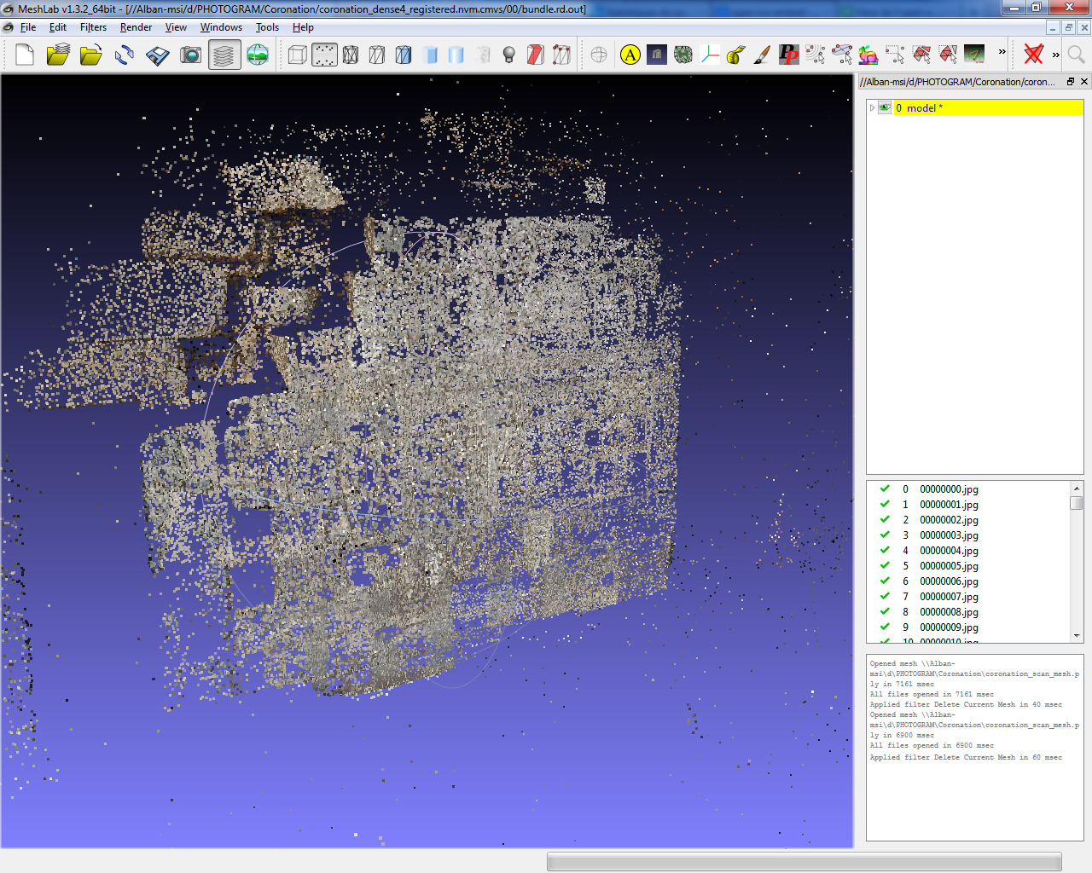Float the layer panel with undock button
Viewport: 1092px width, 873px height.
[1071, 82]
